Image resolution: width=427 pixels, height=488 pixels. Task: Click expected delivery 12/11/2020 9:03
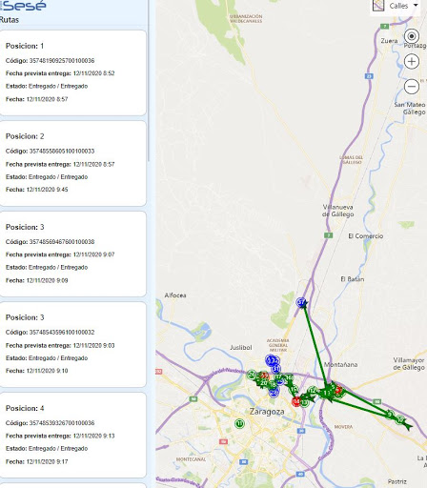pyautogui.click(x=93, y=345)
